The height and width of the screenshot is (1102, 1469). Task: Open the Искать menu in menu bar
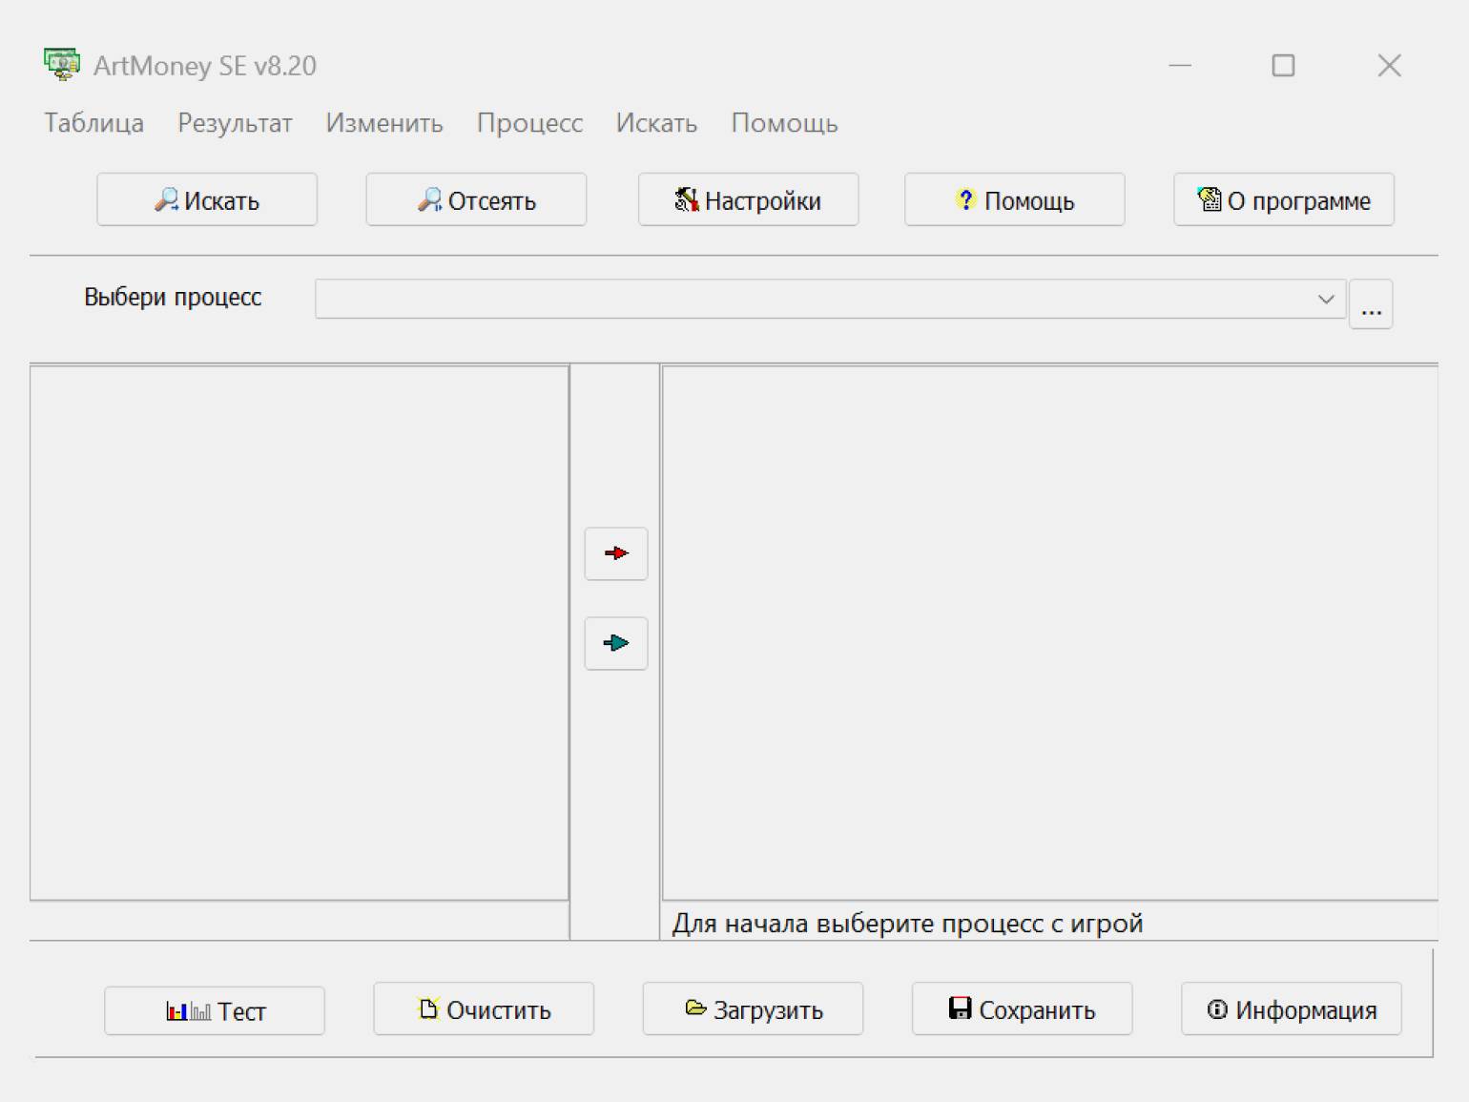coord(656,123)
